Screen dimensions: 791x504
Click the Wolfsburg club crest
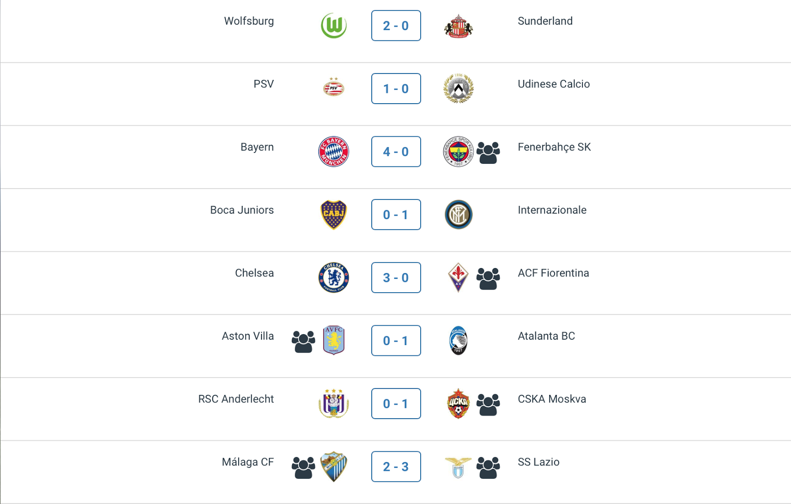click(x=334, y=26)
